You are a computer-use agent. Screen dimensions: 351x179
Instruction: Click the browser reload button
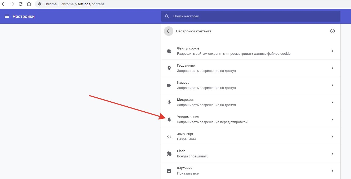[x=21, y=4]
